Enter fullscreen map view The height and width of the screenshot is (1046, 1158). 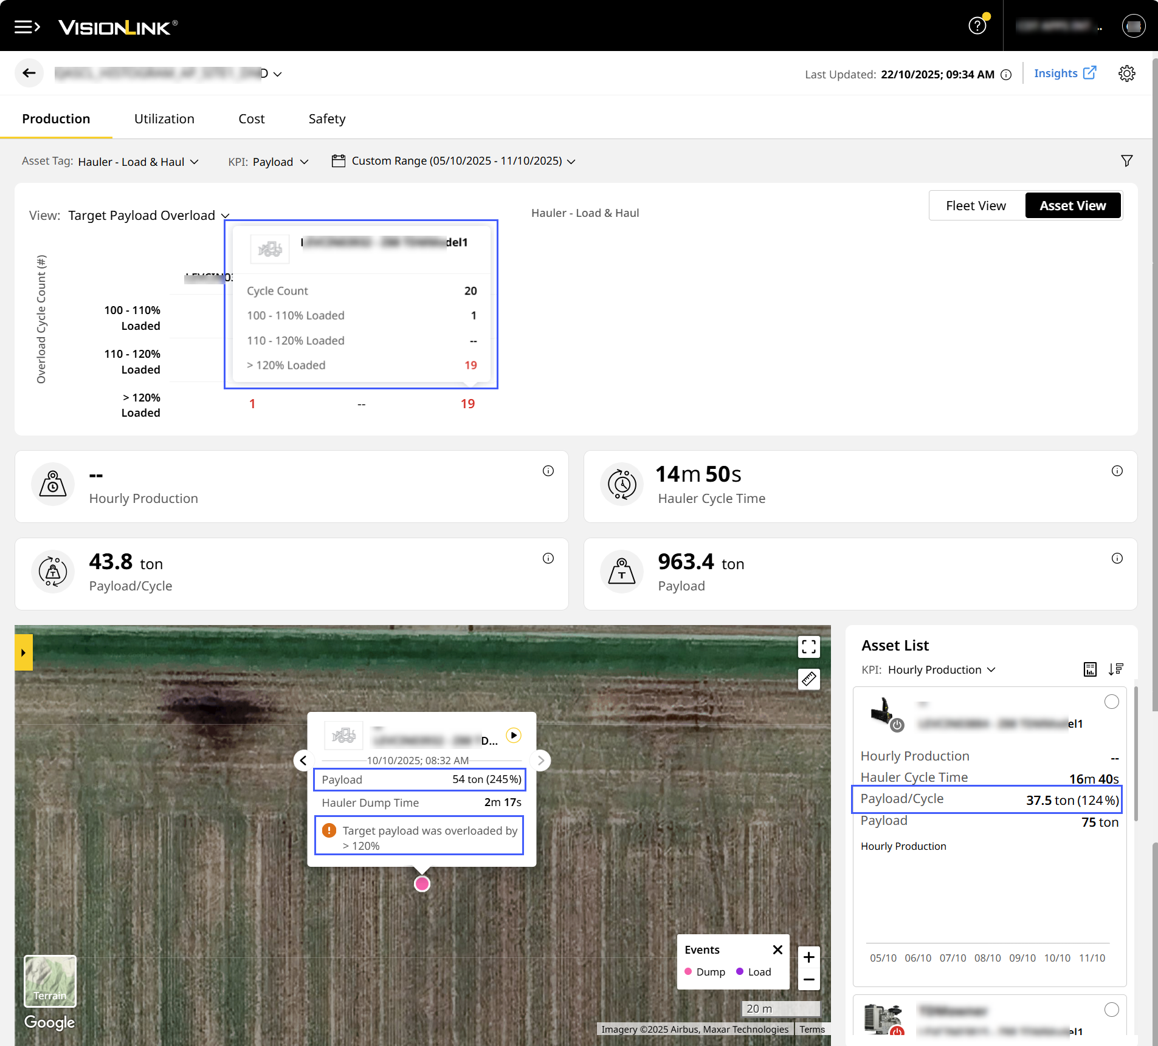pyautogui.click(x=808, y=647)
